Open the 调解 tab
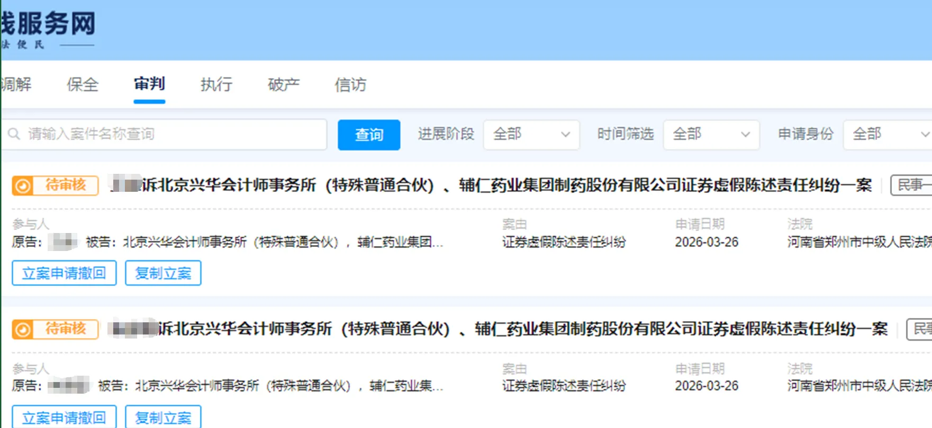 (x=16, y=85)
